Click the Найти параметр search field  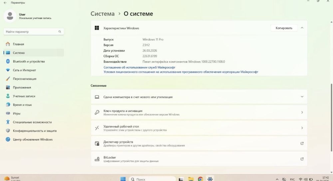[x=34, y=32]
